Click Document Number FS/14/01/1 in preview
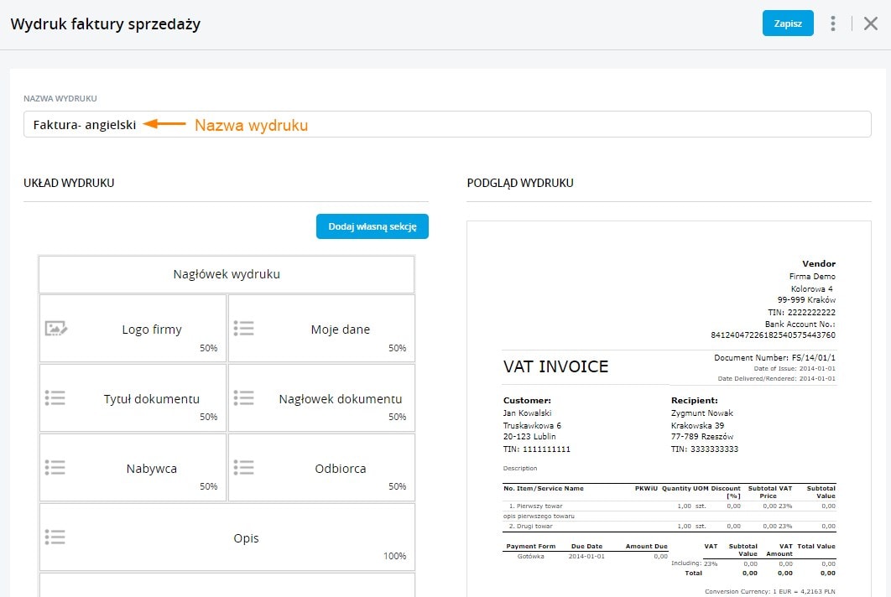This screenshot has width=891, height=597. pyautogui.click(x=774, y=358)
